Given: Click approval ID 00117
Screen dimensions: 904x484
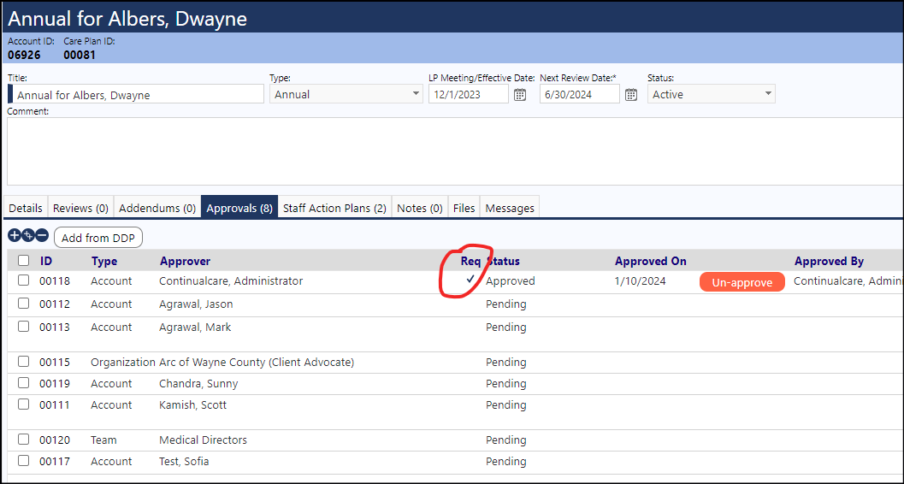Looking at the screenshot, I should pos(54,462).
